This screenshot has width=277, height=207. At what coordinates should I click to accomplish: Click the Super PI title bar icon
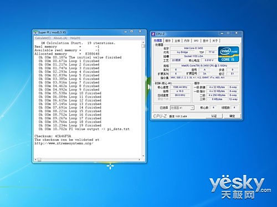click(x=35, y=33)
